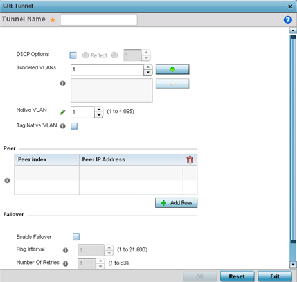Check the Tag Native VLAN checkbox
The width and height of the screenshot is (297, 282).
pos(75,126)
